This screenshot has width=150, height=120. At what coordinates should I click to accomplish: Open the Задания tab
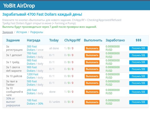point(8,32)
